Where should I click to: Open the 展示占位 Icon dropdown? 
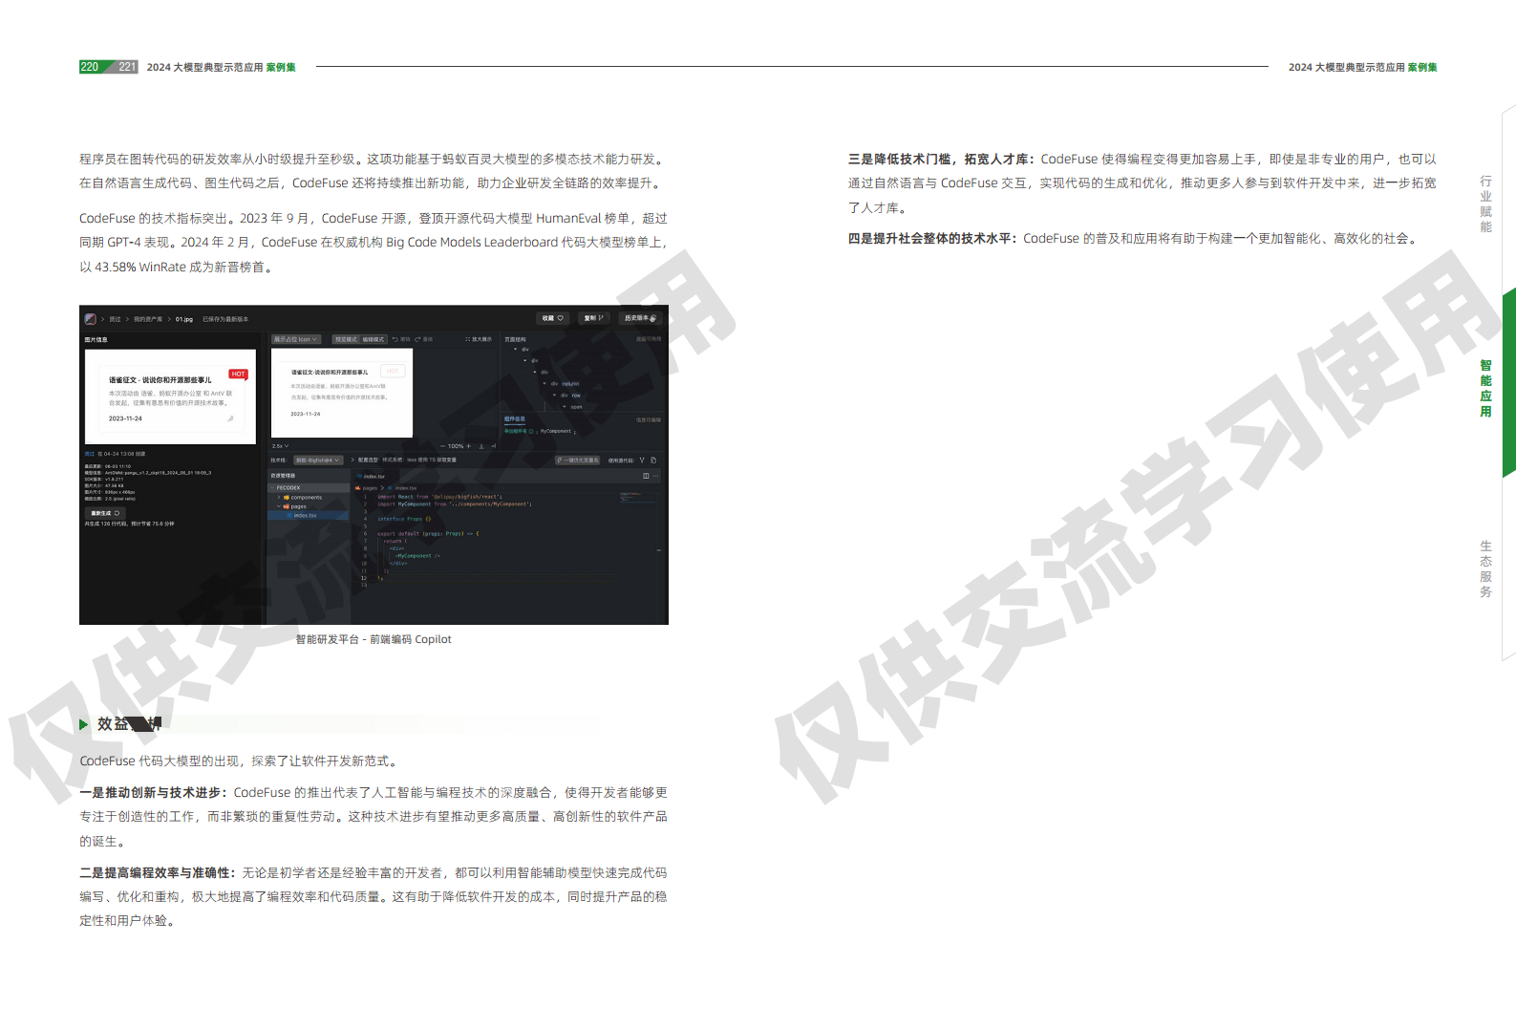tap(295, 339)
